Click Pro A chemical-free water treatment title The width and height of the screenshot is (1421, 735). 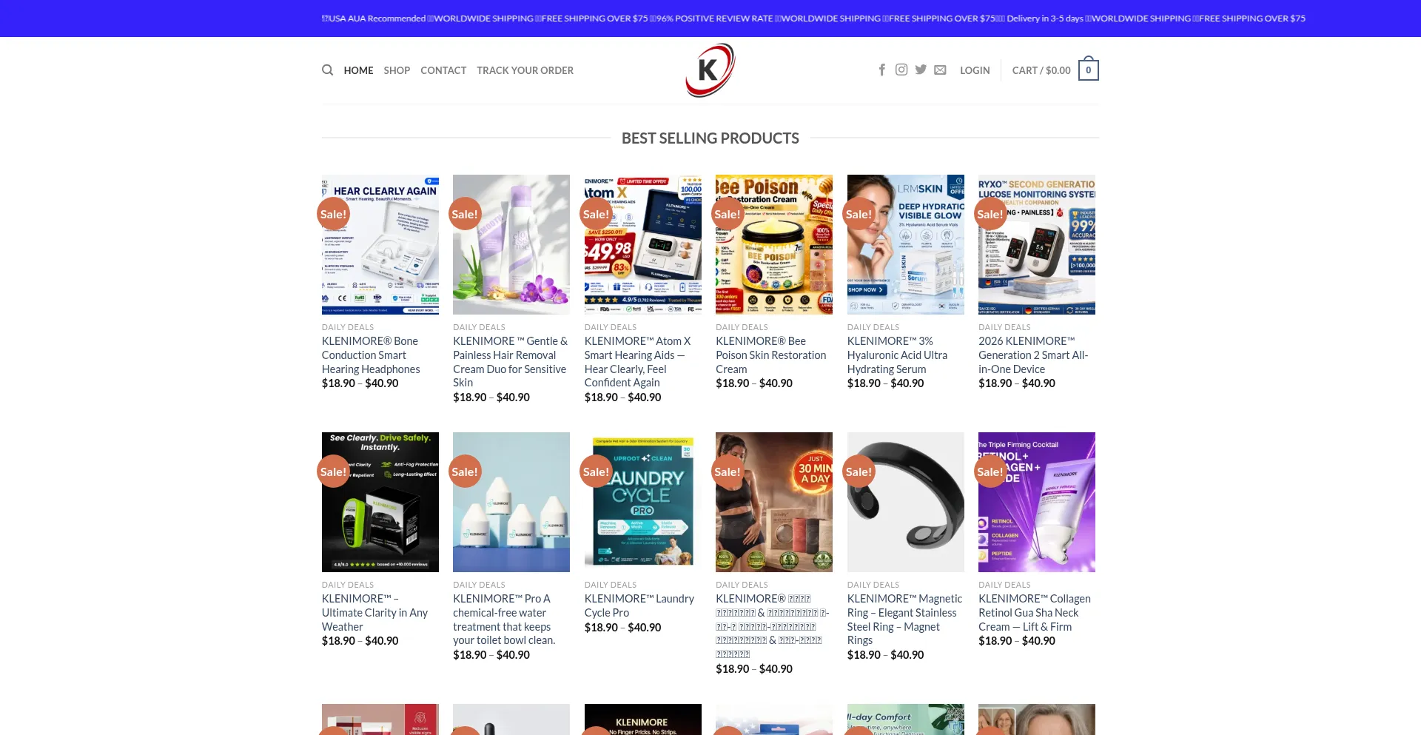[504, 620]
